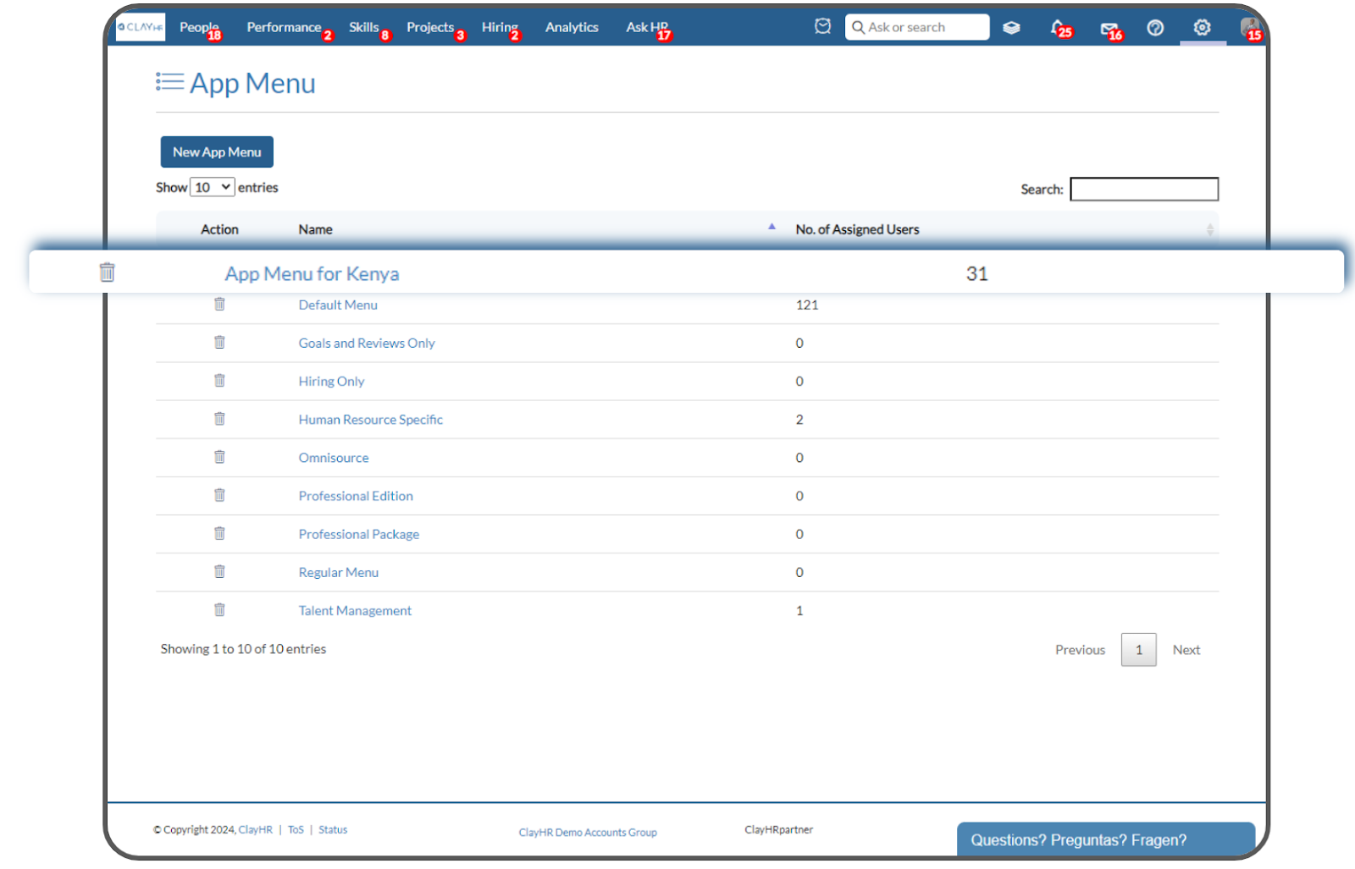The height and width of the screenshot is (869, 1355).
Task: Click the 31 assigned users value
Action: coord(976,273)
